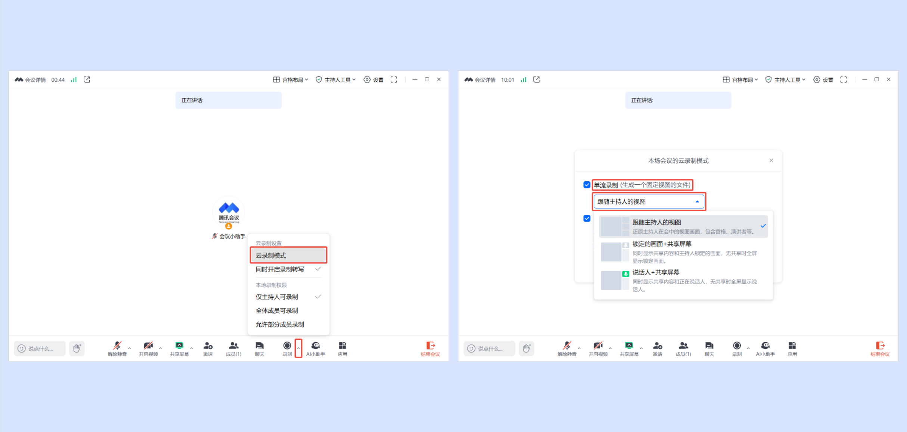
Task: Open 宫格布局 dropdown in left window
Action: (291, 79)
